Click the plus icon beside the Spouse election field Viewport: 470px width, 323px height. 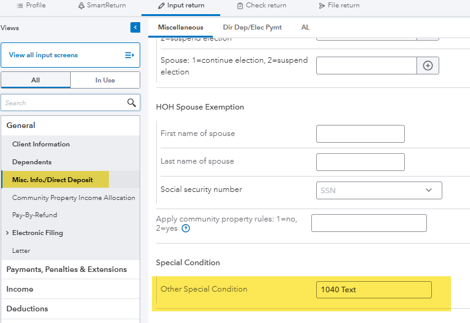[428, 66]
